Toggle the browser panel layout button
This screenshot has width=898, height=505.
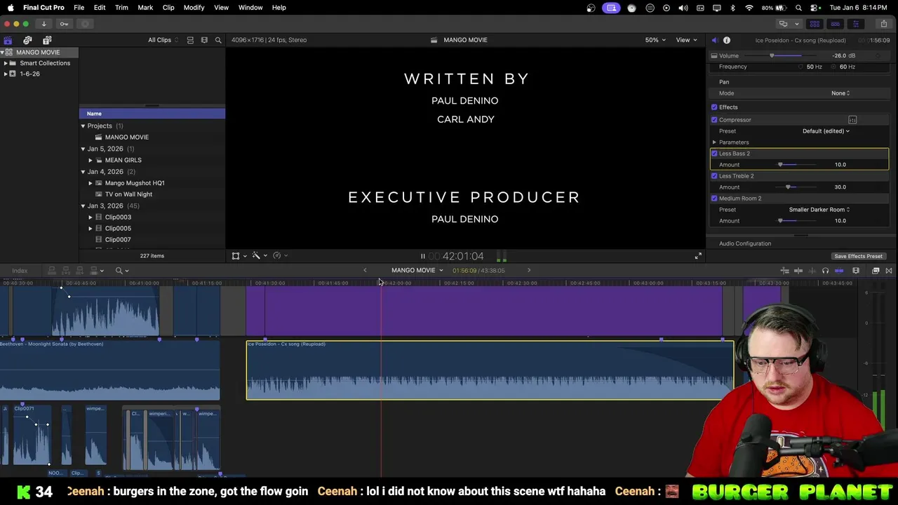pos(815,24)
